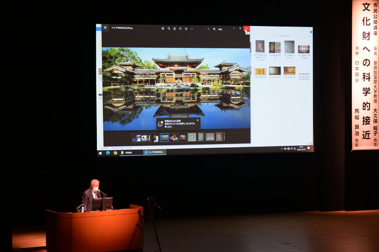The width and height of the screenshot is (379, 252).
Task: Select the gray speckled image thumbnail in Explorer
Action: 289,47
